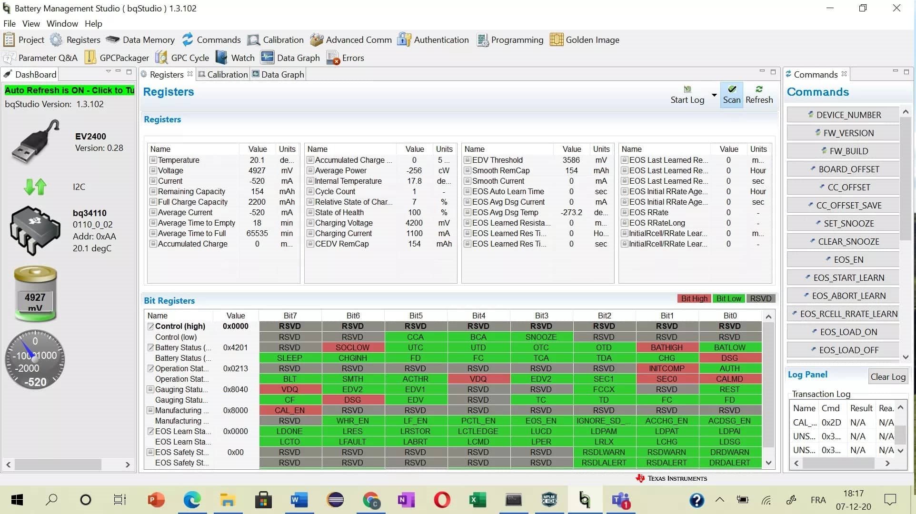This screenshot has height=514, width=916.
Task: Open the Window menu
Action: (62, 24)
